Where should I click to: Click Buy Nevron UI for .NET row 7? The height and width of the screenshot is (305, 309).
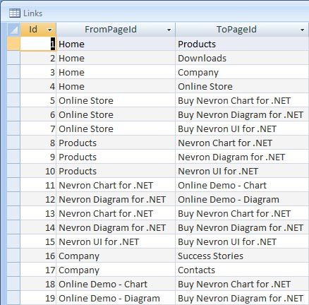click(x=242, y=128)
